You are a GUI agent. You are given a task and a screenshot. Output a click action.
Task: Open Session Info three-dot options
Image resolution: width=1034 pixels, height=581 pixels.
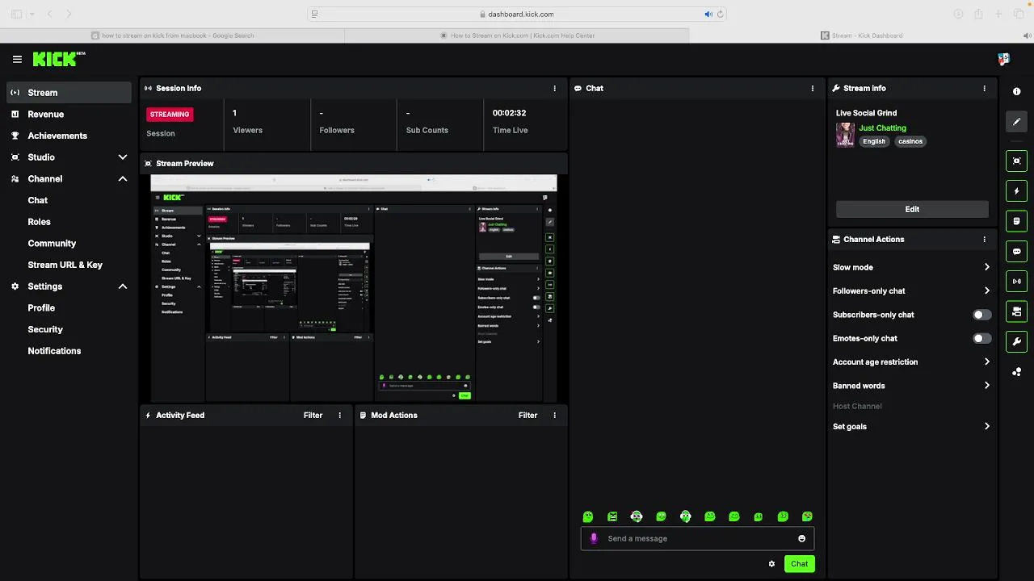554,89
